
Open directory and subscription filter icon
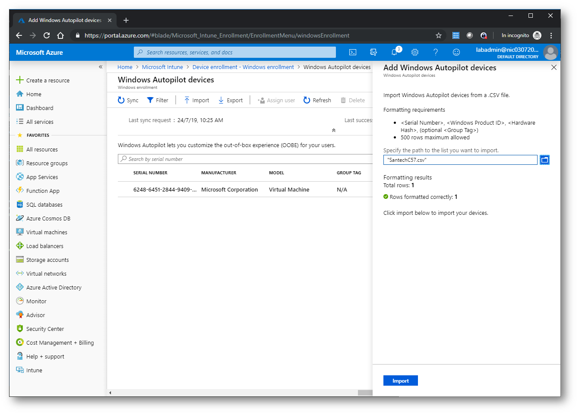(x=373, y=52)
